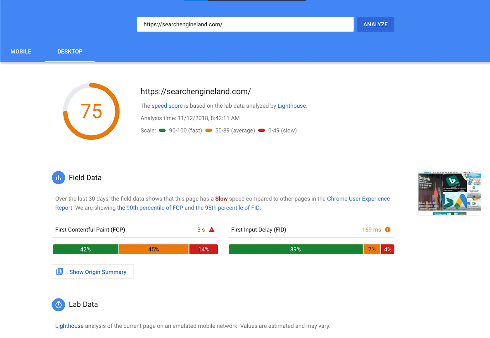This screenshot has width=490, height=338.
Task: Click the Show Origin Summary button
Action: [x=93, y=272]
